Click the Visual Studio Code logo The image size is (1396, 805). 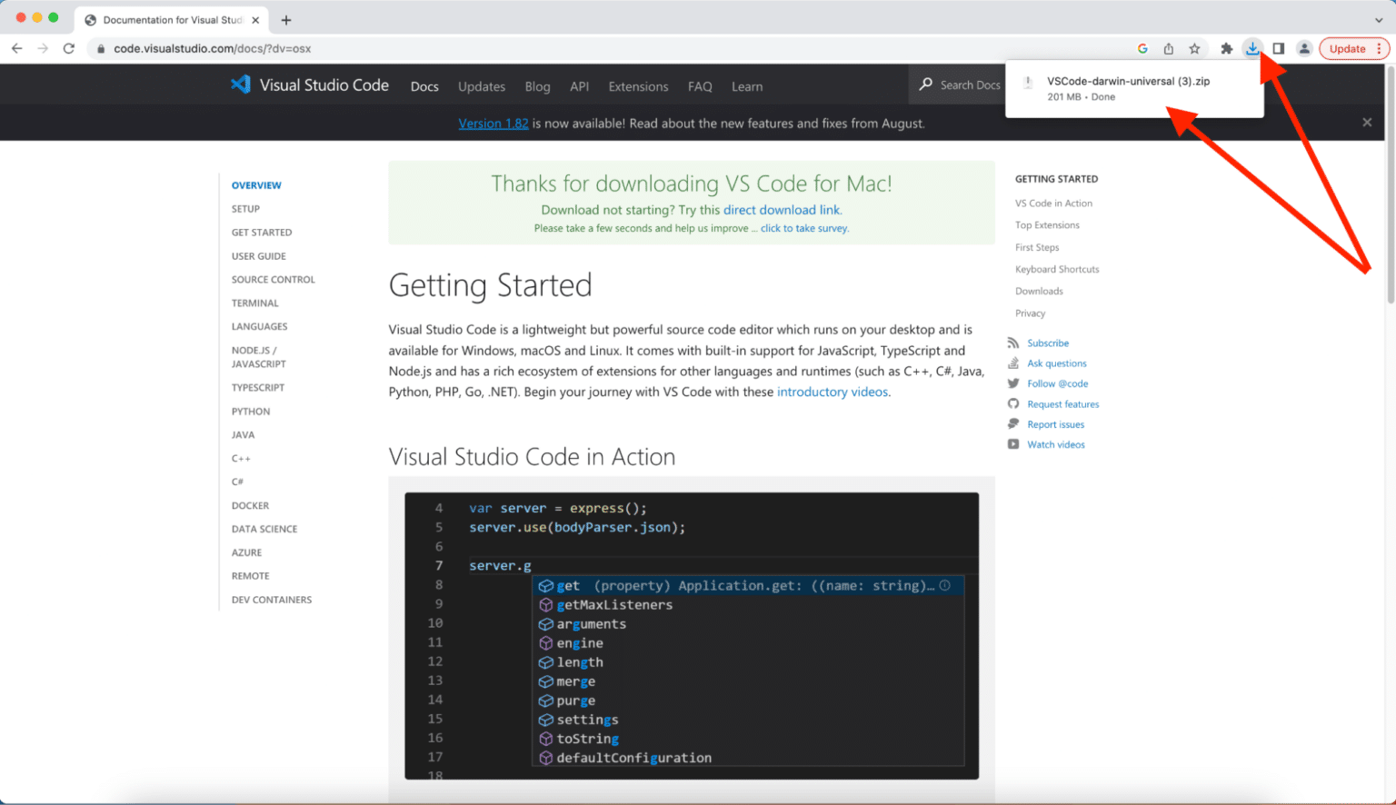[240, 84]
